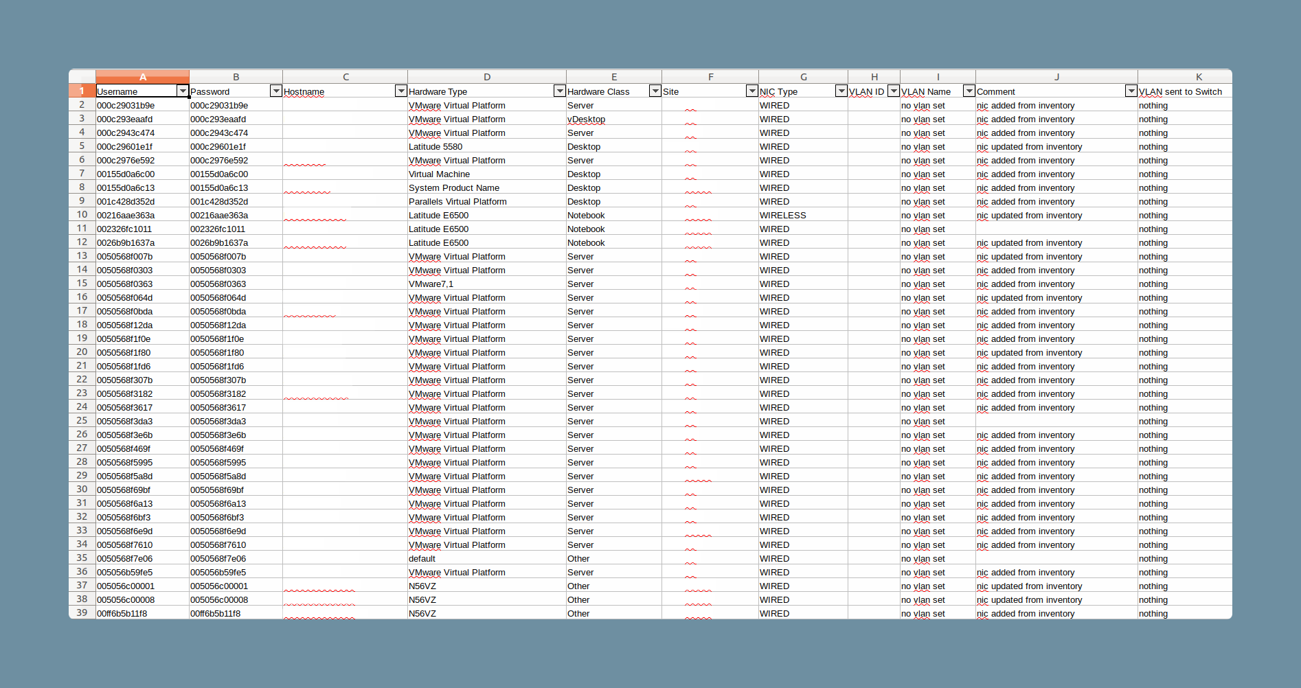Click cell with username 000c29031b9e

142,105
